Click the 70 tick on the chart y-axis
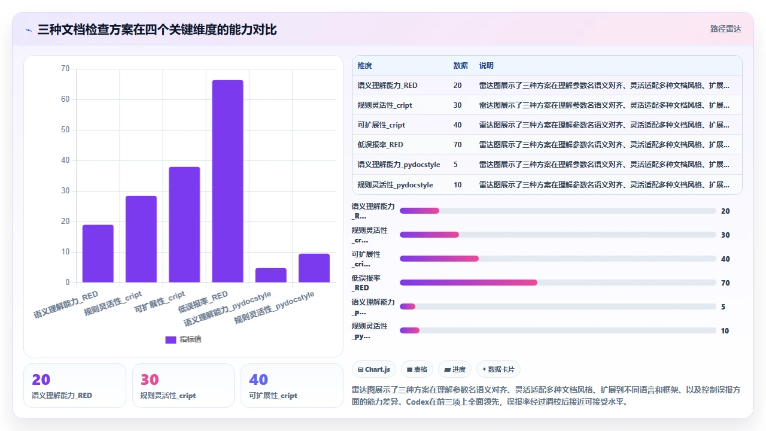Viewport: 766px width, 431px height. click(65, 69)
